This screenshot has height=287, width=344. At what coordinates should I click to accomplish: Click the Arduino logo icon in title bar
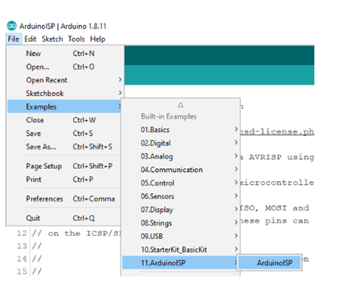click(x=12, y=26)
